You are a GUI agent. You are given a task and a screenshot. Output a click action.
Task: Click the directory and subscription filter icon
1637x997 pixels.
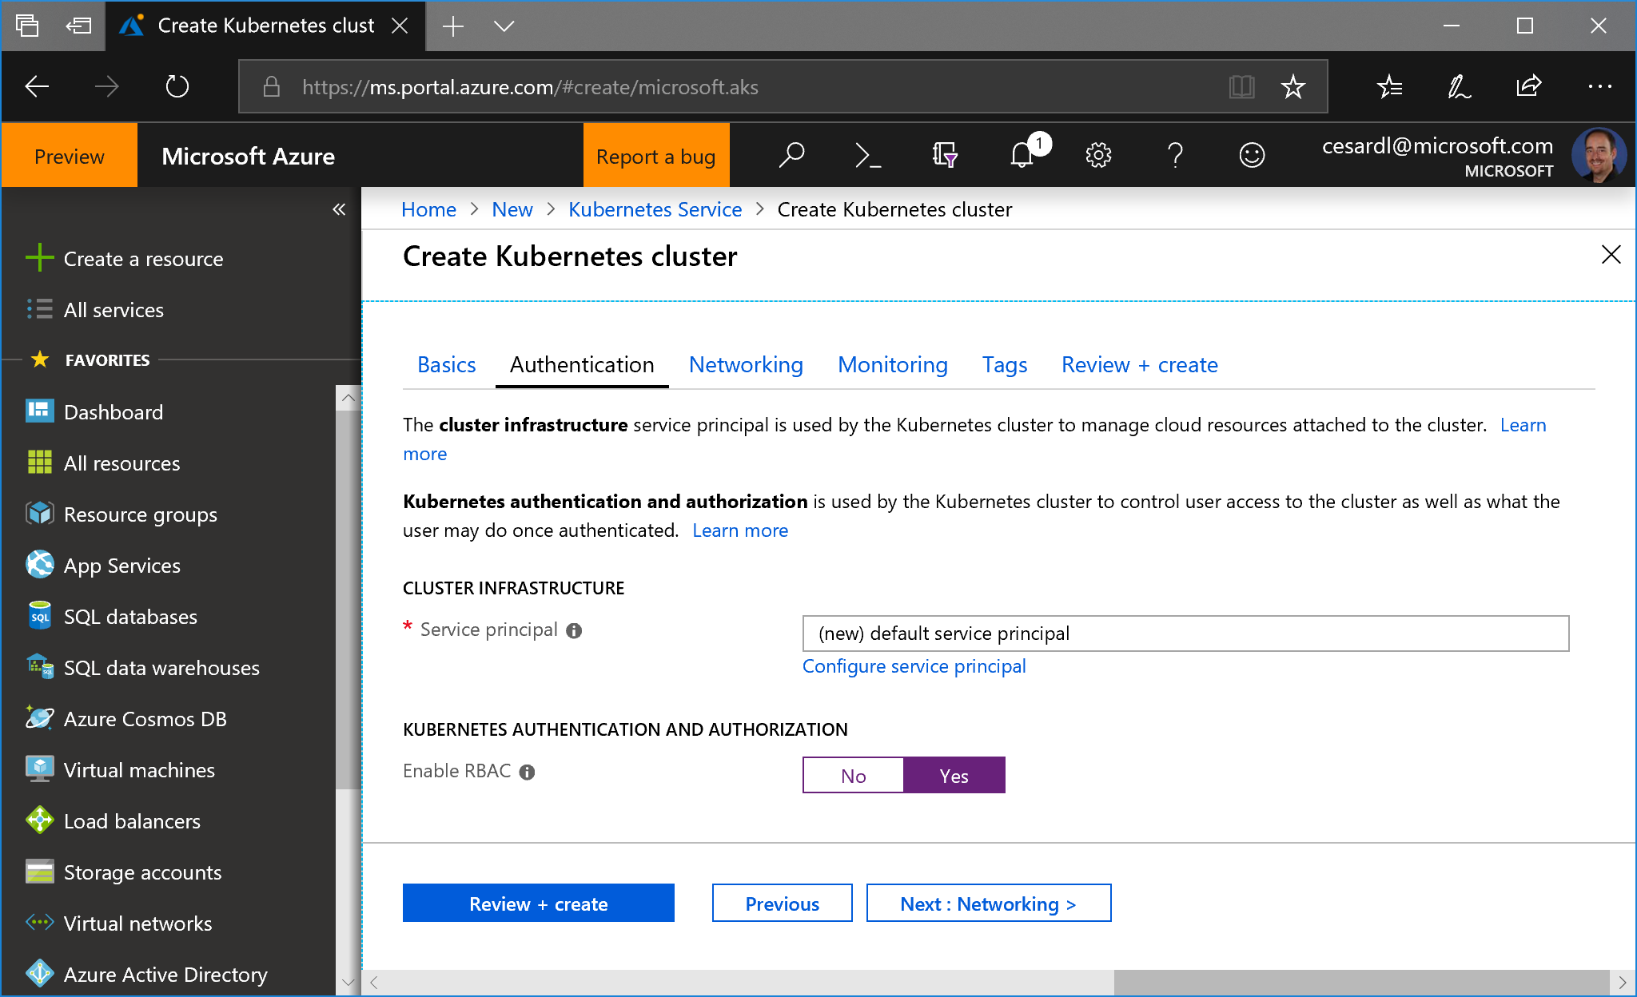click(x=944, y=155)
